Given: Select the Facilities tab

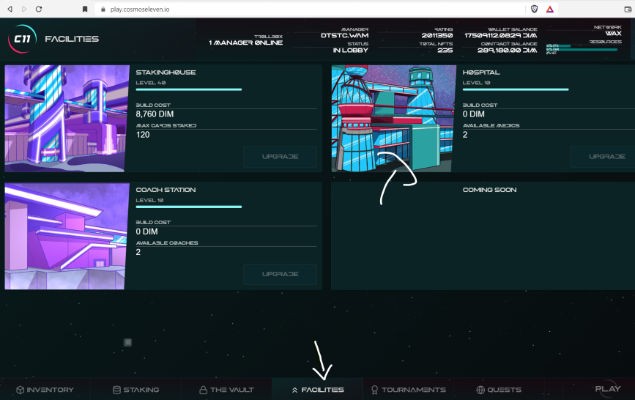Looking at the screenshot, I should click(x=318, y=390).
